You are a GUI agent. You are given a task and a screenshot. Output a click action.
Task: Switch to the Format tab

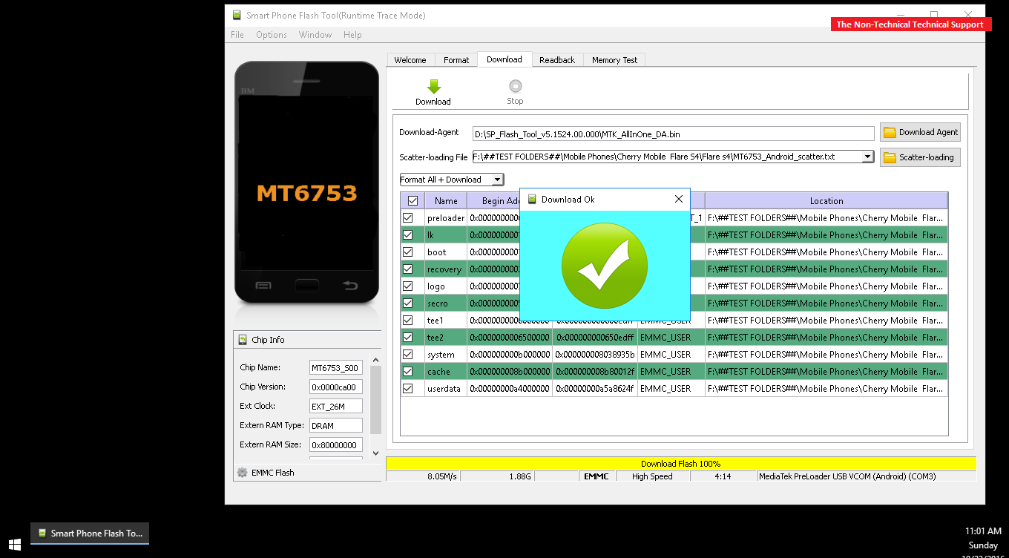pyautogui.click(x=456, y=60)
